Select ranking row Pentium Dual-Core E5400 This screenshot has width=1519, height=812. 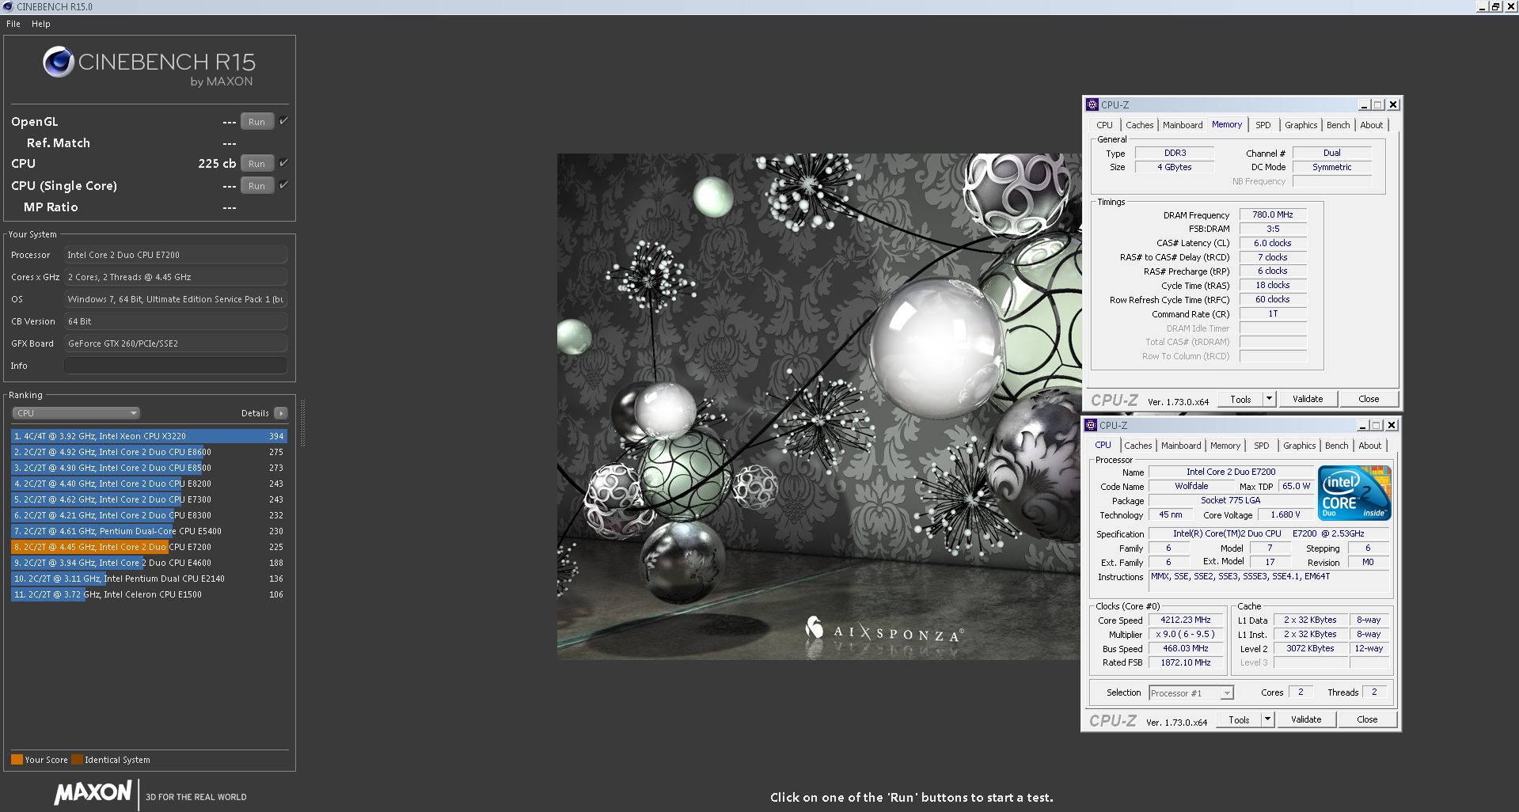point(149,531)
